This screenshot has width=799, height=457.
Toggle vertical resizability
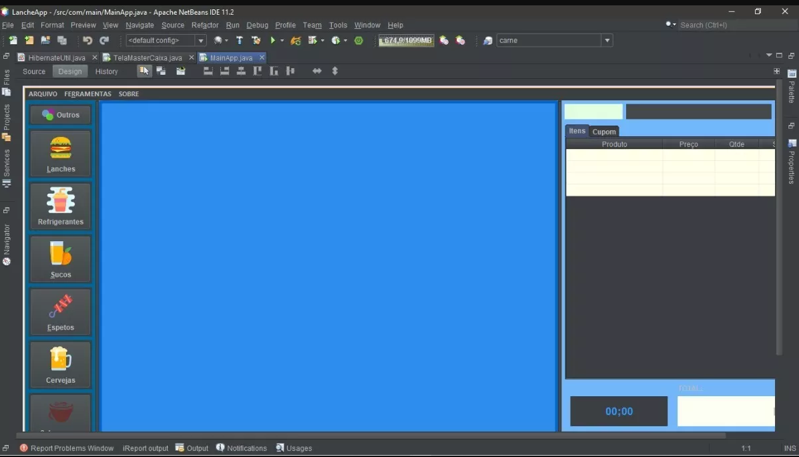tap(335, 71)
